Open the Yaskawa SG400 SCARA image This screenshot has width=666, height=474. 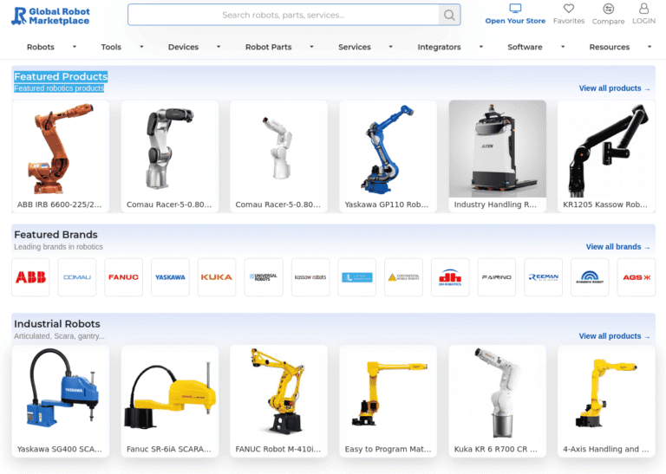[x=61, y=393]
